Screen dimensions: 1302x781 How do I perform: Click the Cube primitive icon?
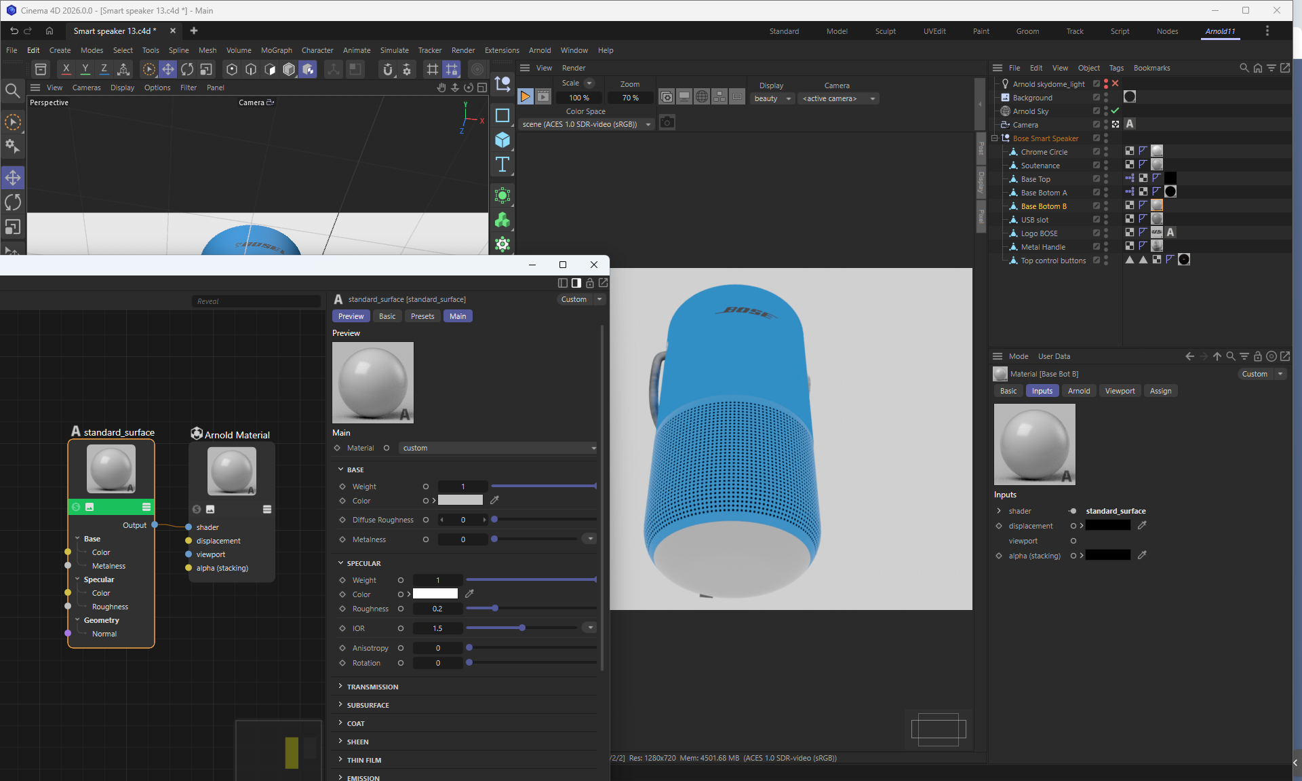pyautogui.click(x=502, y=140)
